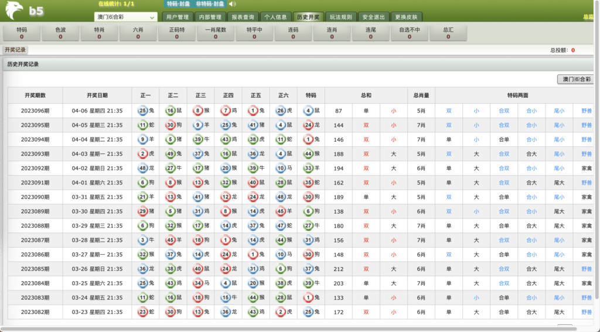Open the 澳门六合彩 lottery dropdown
Viewport: 600px width, 332px height.
point(125,18)
